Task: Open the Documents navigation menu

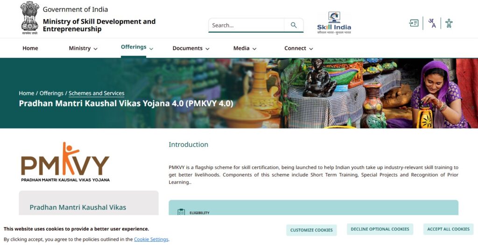Action: (x=188, y=48)
